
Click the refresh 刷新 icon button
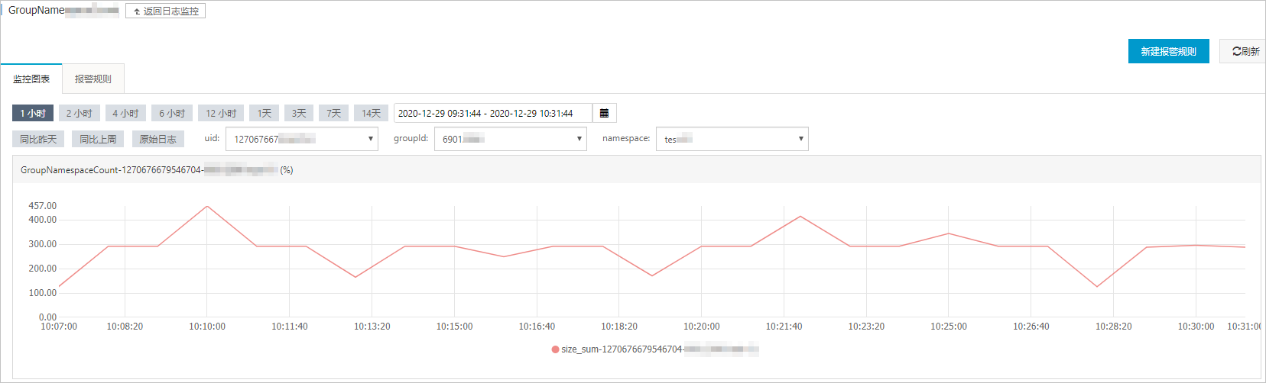tap(1244, 51)
